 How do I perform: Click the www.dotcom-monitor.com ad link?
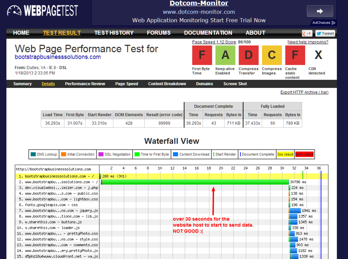199,12
